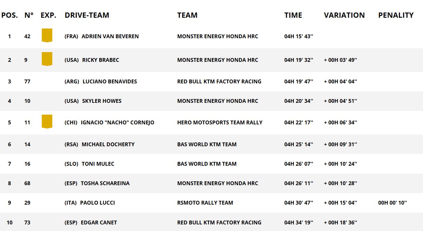Click the TIME column header
The height and width of the screenshot is (231, 423).
(293, 15)
